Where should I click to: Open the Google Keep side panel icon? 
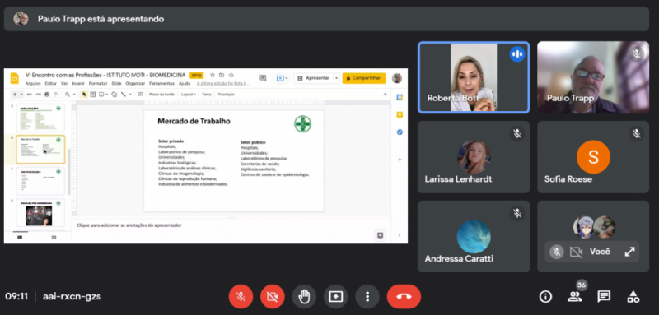point(400,114)
